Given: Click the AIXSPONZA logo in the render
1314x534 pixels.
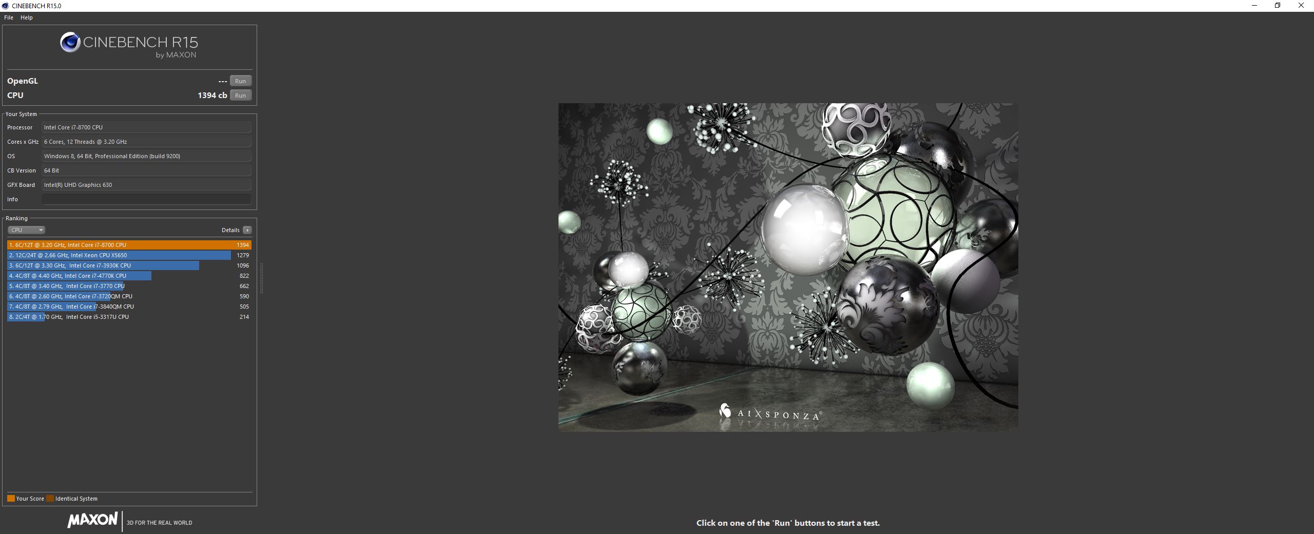Looking at the screenshot, I should 770,413.
